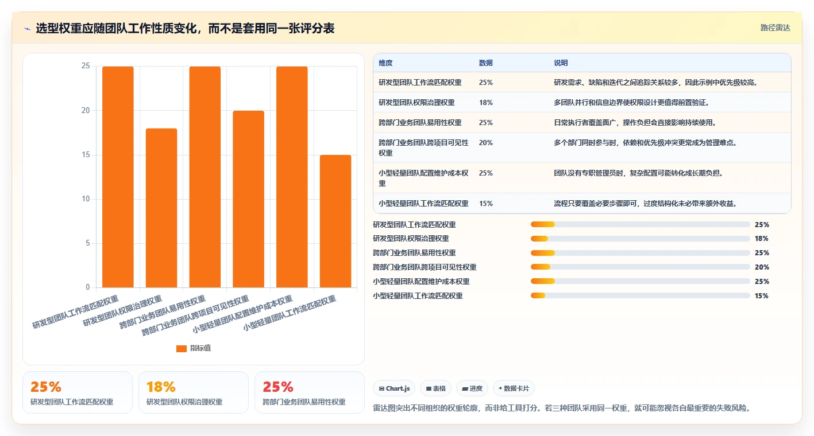Screen dimensions: 814x436
Task: Click the 20% value in the table
Action: (485, 142)
